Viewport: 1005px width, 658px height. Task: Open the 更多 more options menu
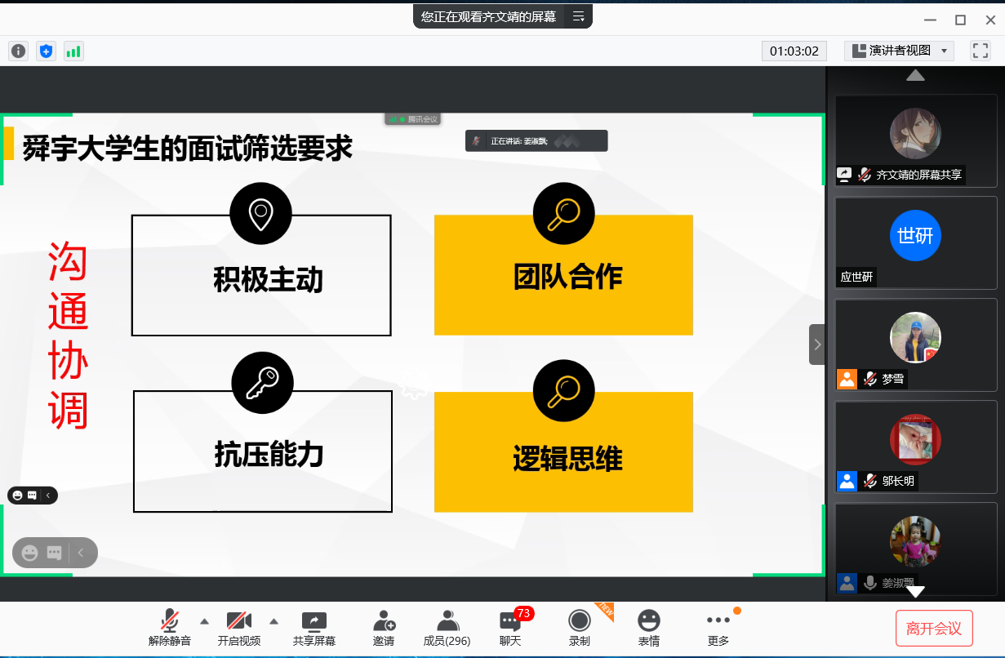(x=718, y=628)
